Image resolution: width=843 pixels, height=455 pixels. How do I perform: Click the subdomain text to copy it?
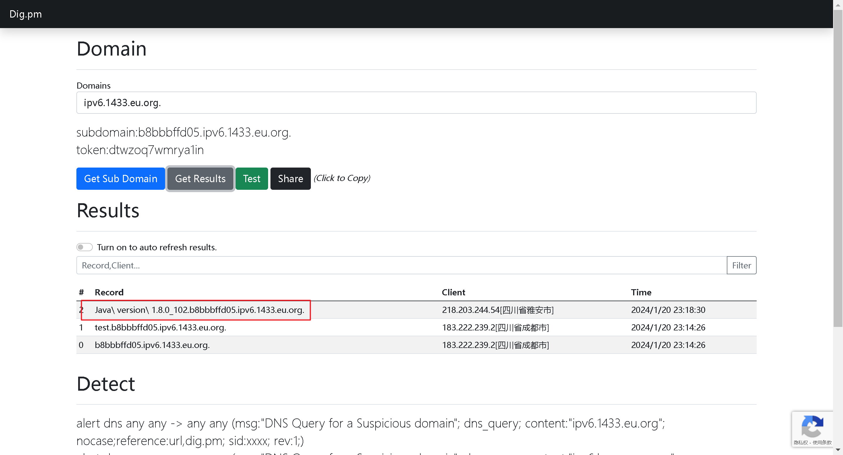(x=184, y=132)
